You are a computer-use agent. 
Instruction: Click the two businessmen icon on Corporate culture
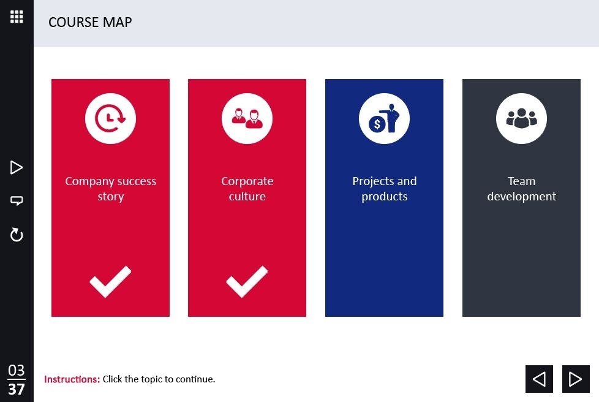247,118
